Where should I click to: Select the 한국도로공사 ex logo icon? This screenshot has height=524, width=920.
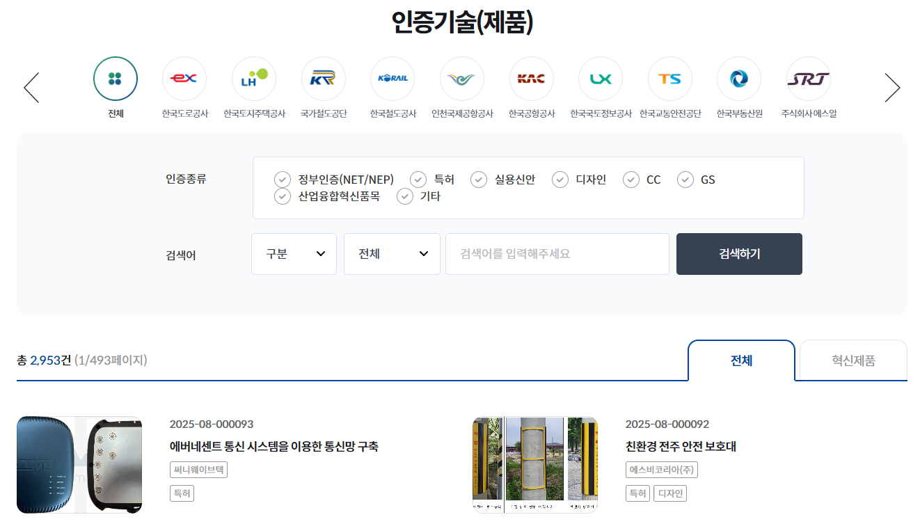point(184,79)
